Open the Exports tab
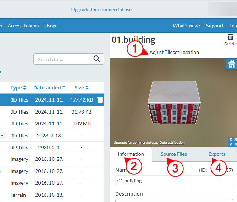Viewport: 237px width, 202px height. [217, 154]
